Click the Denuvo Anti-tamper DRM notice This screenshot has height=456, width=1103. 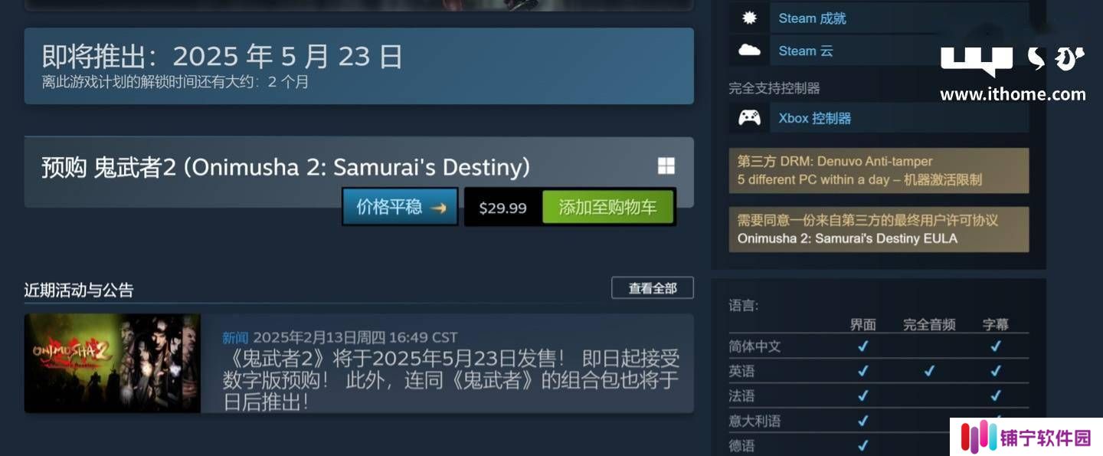[x=879, y=171]
